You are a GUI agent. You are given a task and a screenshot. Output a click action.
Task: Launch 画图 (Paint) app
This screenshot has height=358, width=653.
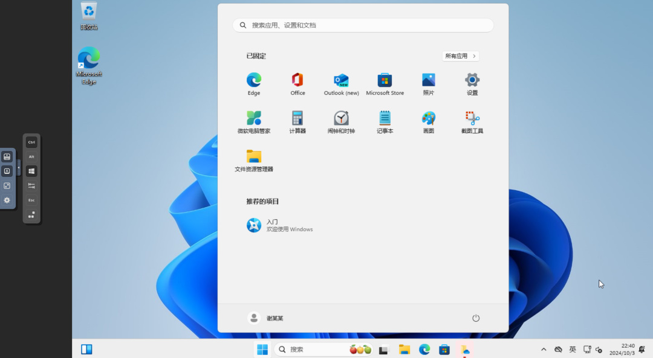pos(429,122)
